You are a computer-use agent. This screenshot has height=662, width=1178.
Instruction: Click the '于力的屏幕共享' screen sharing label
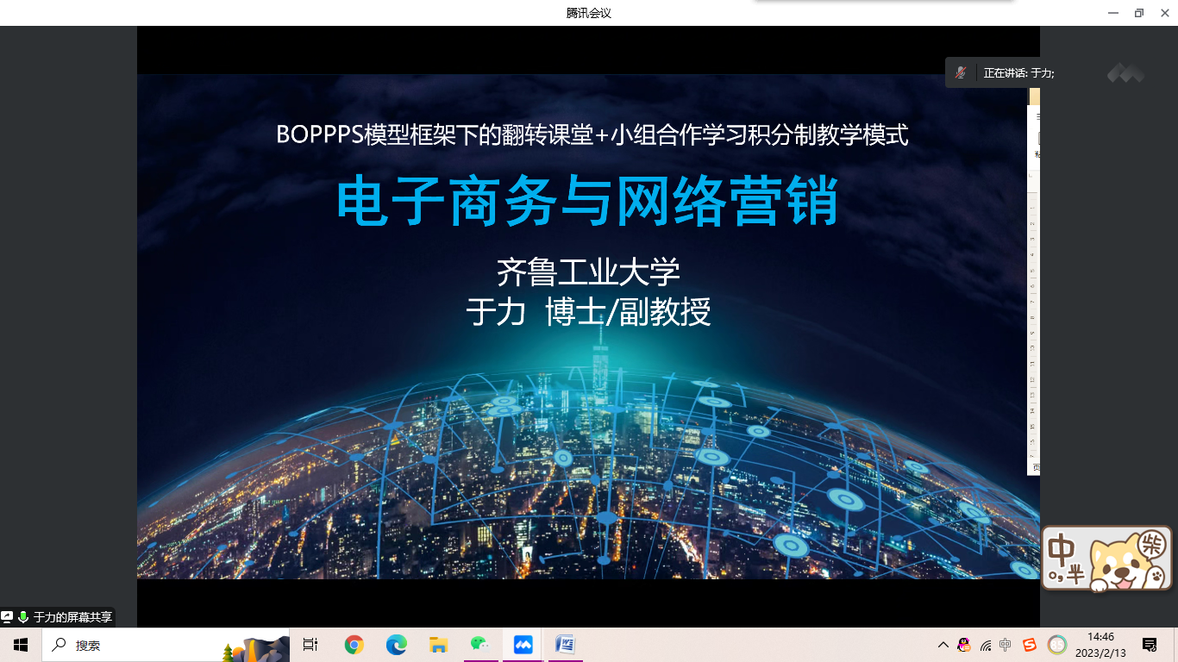72,617
